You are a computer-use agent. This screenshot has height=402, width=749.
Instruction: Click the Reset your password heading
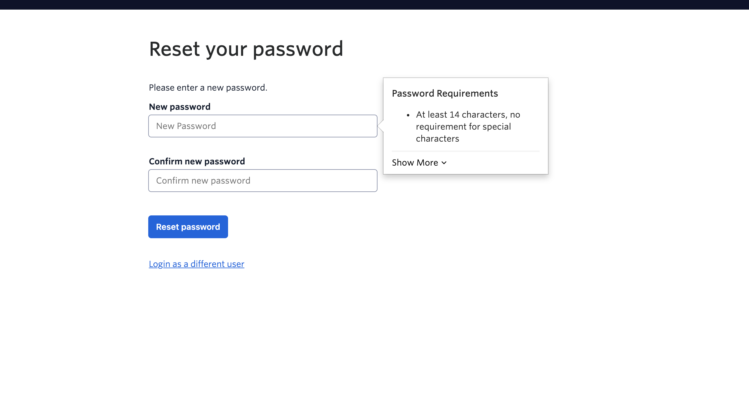pyautogui.click(x=247, y=49)
